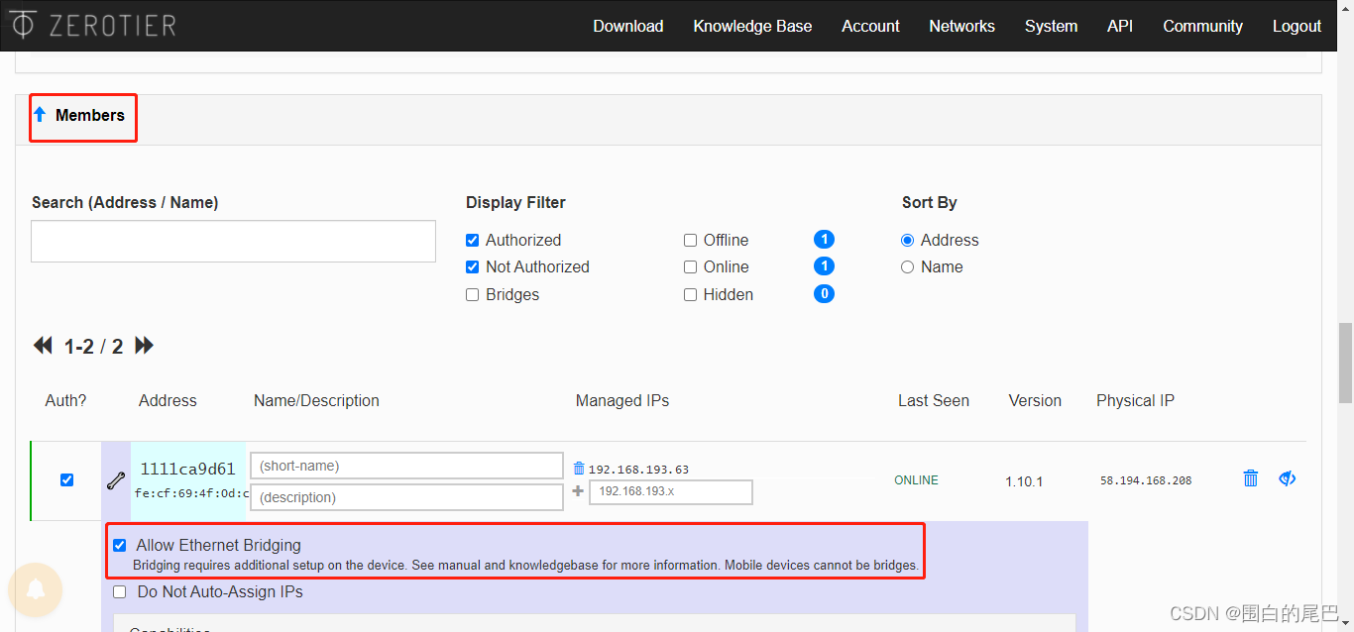Viewport: 1354px width, 632px height.
Task: Click the Offline count badge
Action: [824, 240]
